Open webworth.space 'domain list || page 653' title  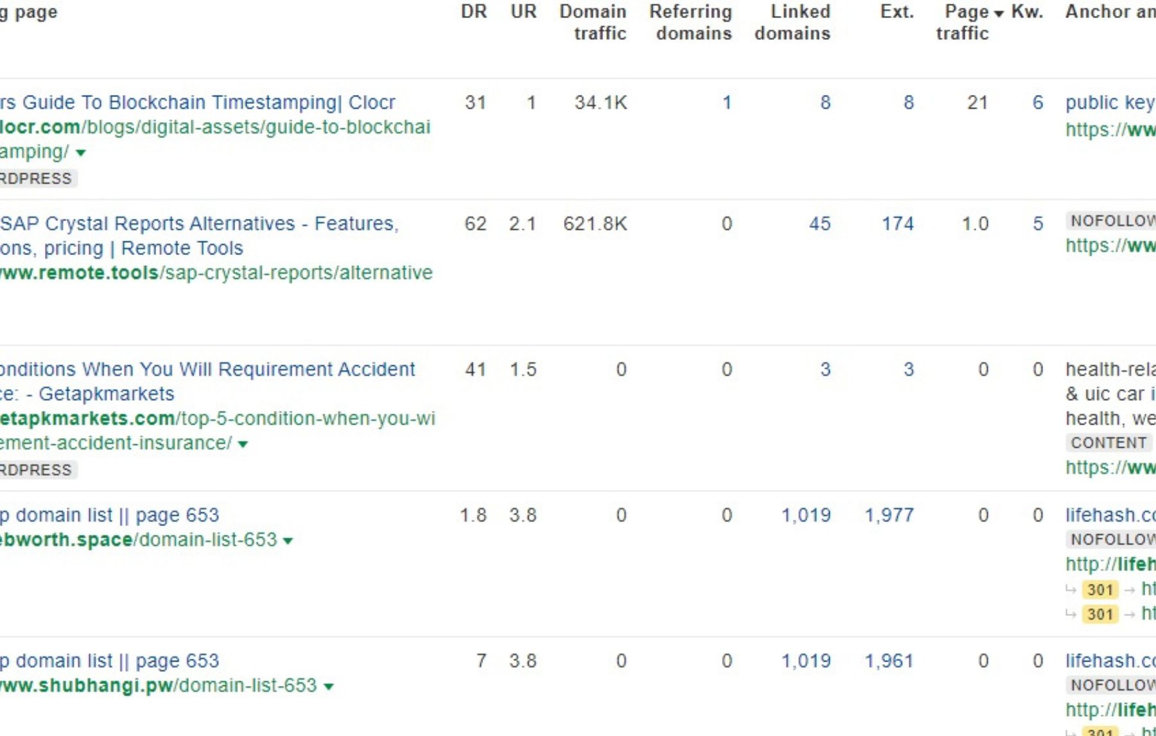pyautogui.click(x=110, y=515)
